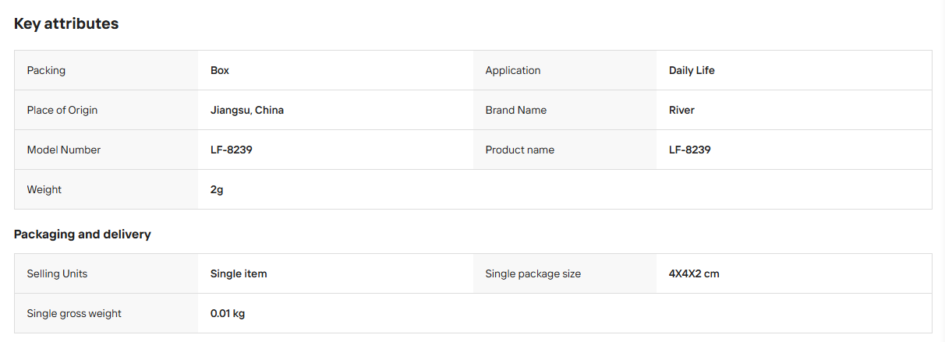Click the Packaging and delivery heading

(x=83, y=234)
